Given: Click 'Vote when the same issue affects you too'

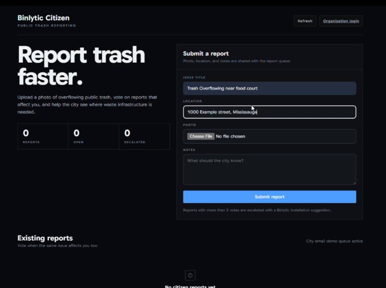Looking at the screenshot, I should click(57, 246).
